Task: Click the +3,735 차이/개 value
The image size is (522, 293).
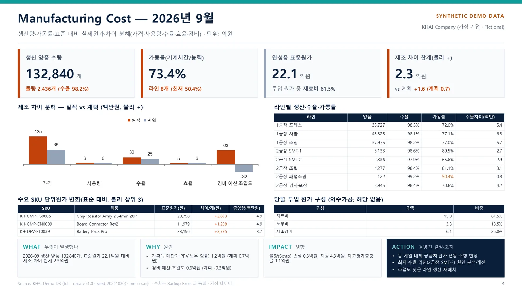Action: pos(221,232)
